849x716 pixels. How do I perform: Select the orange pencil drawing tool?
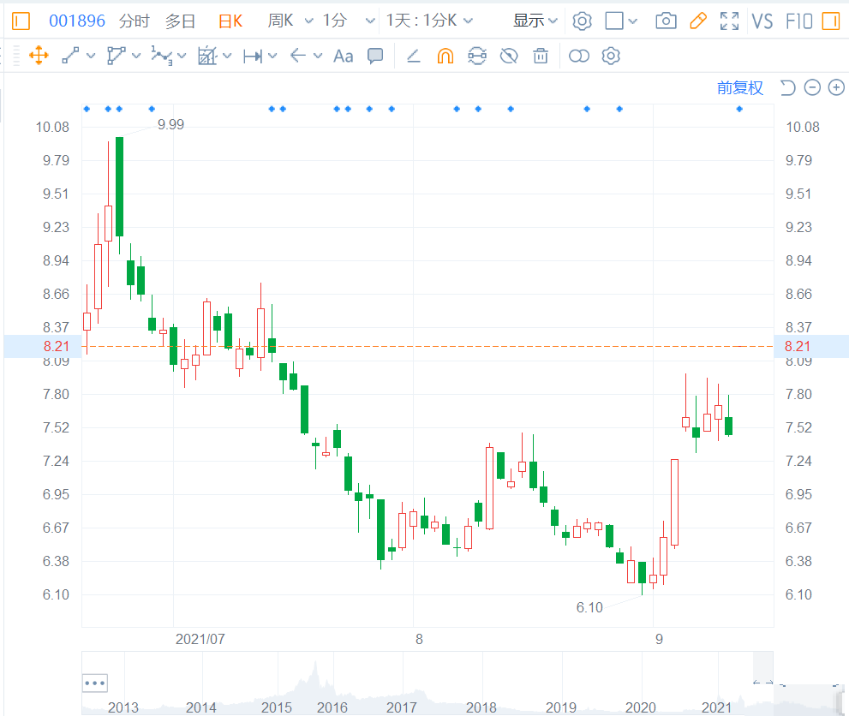coord(698,21)
